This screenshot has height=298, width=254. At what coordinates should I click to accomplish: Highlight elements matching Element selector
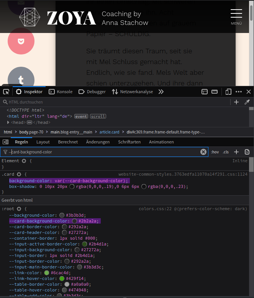24,161
